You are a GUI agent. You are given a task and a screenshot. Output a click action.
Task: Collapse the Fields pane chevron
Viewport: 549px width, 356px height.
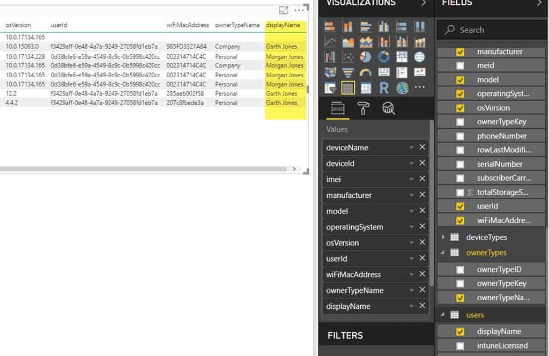tap(539, 3)
